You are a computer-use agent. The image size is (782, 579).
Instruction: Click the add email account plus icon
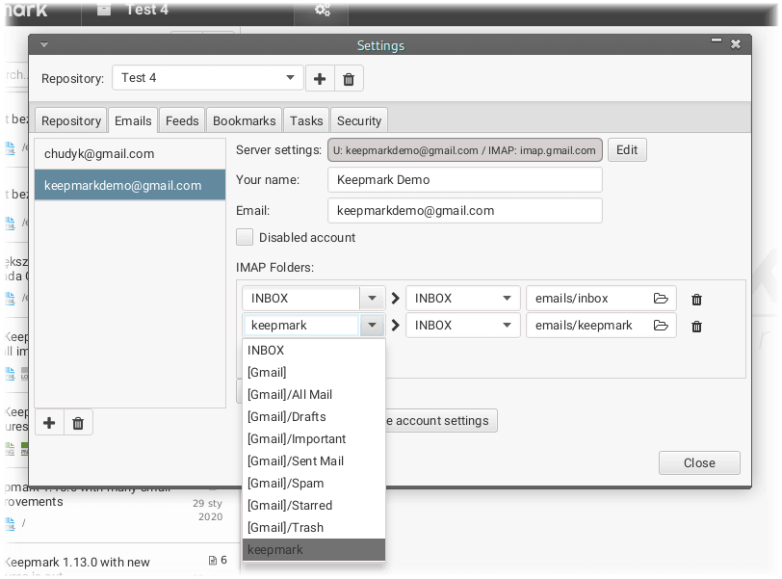click(x=49, y=422)
